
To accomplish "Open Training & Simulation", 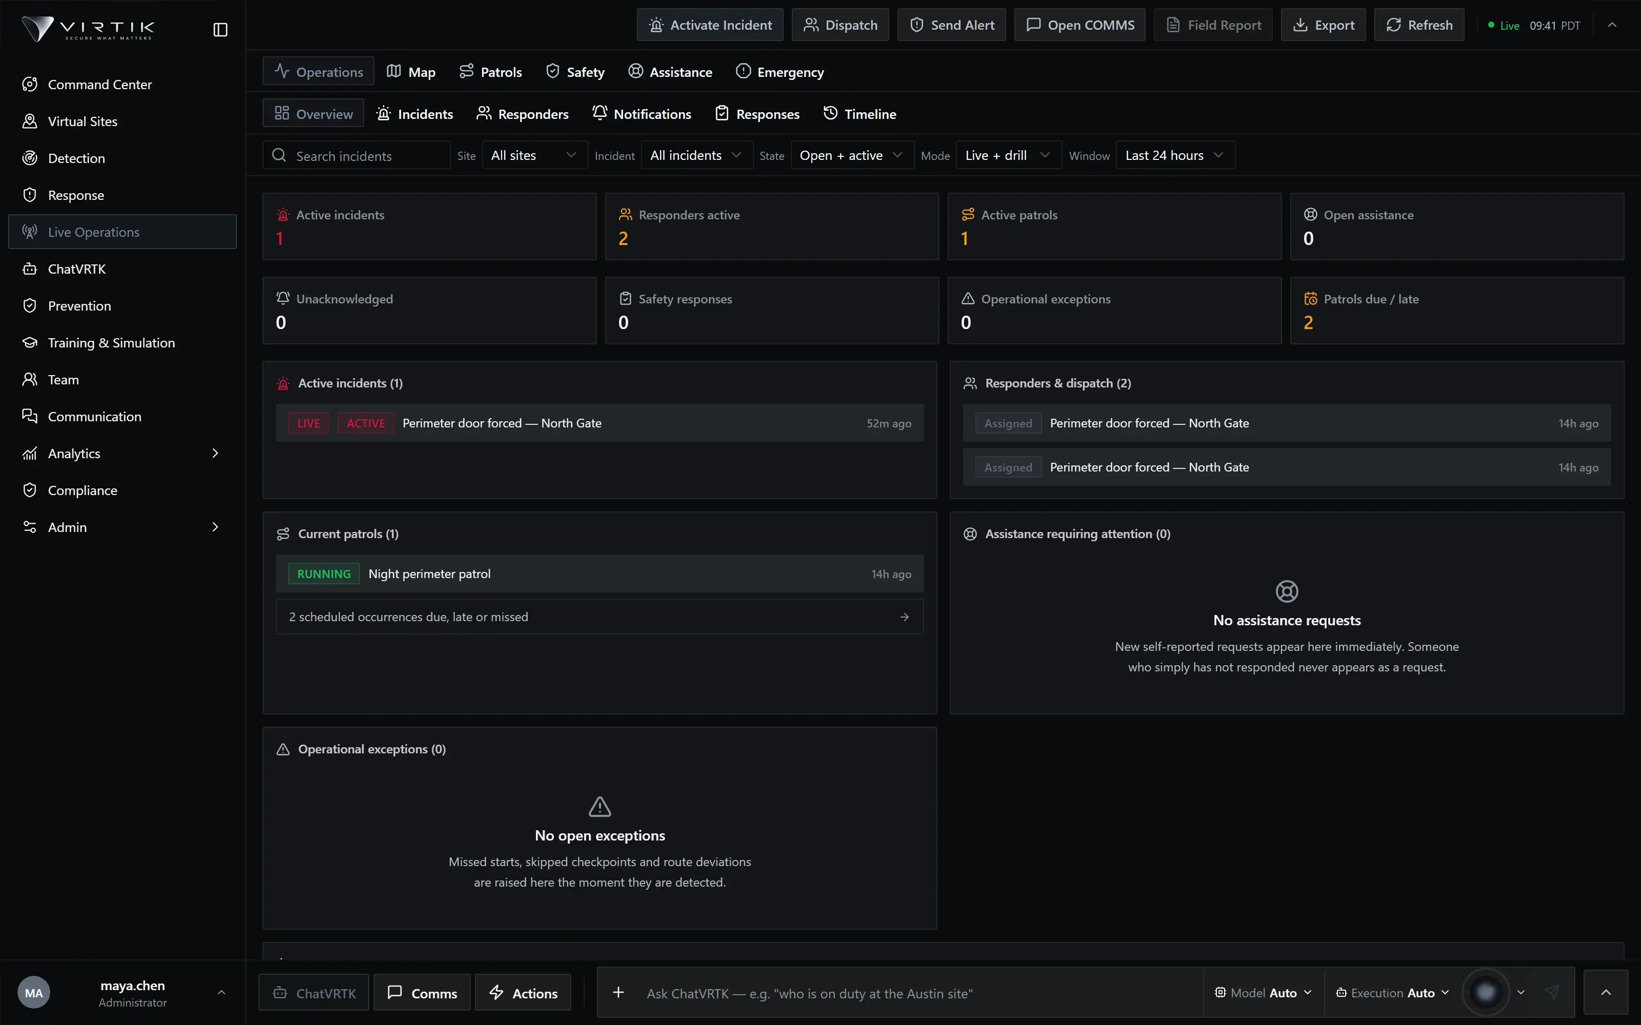I will (x=122, y=343).
